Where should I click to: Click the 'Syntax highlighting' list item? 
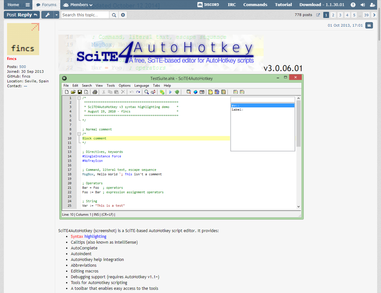89,236
